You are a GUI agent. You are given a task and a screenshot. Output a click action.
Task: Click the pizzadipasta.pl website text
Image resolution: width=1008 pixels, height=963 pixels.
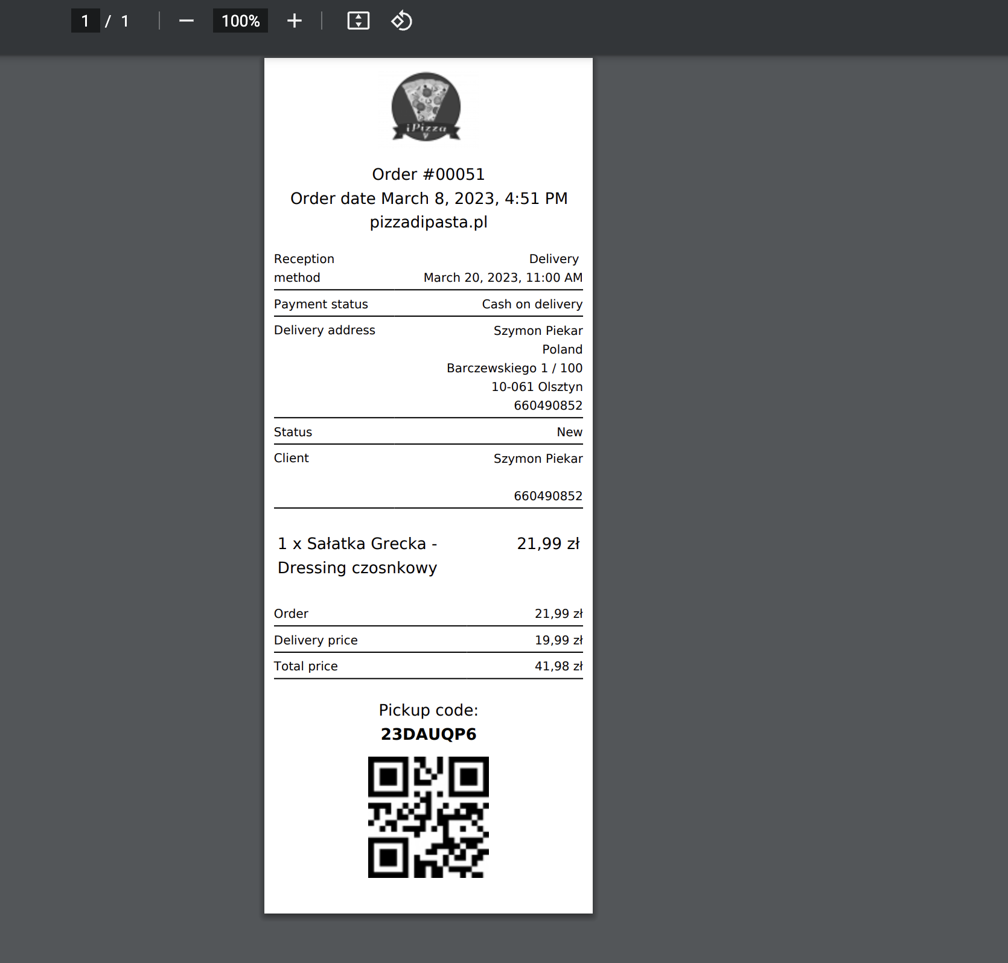point(429,222)
